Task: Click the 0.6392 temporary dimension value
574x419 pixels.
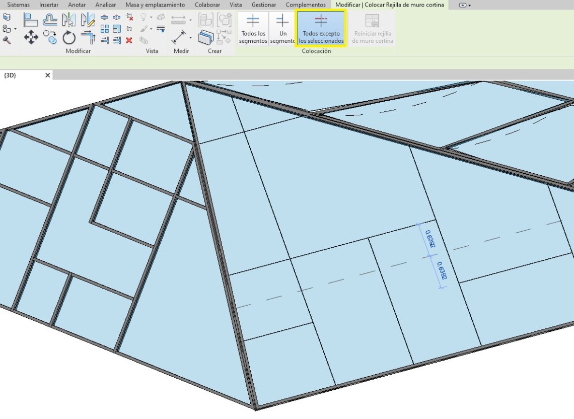Action: (x=430, y=239)
